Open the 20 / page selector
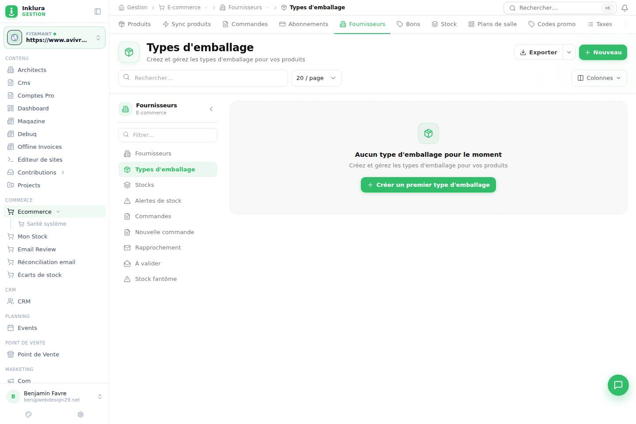 click(316, 78)
